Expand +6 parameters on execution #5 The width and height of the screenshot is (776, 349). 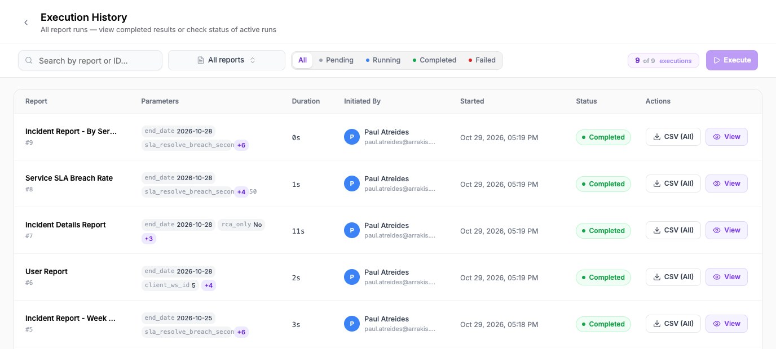coord(241,332)
